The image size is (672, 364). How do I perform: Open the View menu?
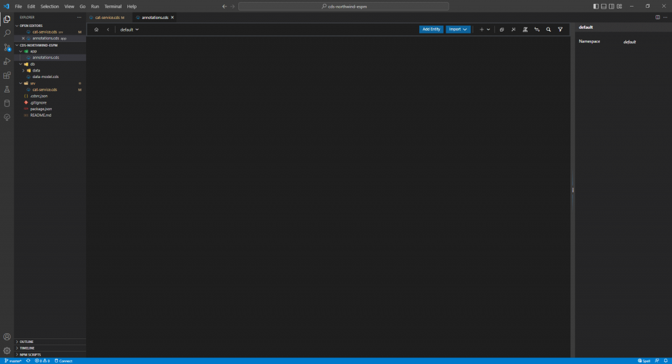click(70, 7)
